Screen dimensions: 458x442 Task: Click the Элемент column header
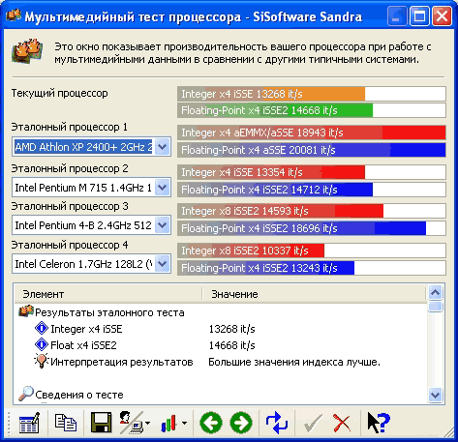pos(108,294)
